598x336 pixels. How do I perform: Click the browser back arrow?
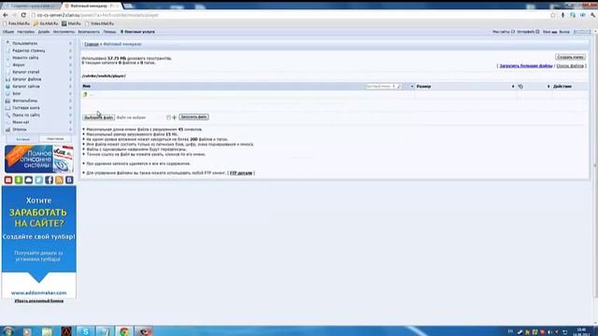point(6,15)
